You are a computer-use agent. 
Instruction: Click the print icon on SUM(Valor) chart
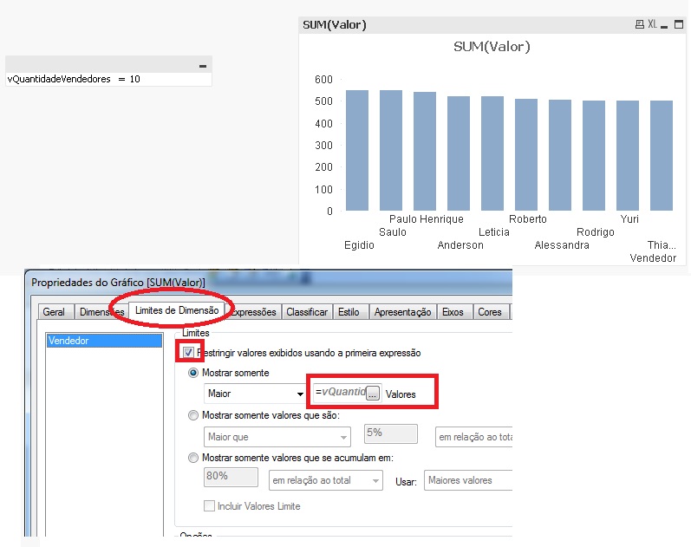tap(640, 24)
